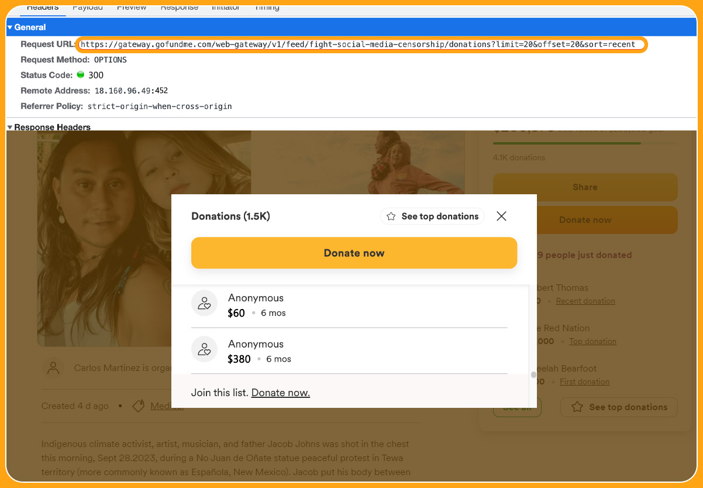Click the Anonymous avatar beside the $380 donation
The width and height of the screenshot is (703, 488).
tap(204, 349)
